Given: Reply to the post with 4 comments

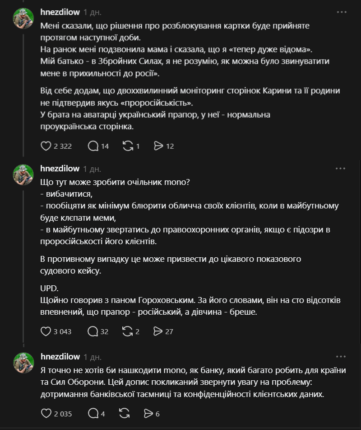Looking at the screenshot, I should (x=93, y=413).
